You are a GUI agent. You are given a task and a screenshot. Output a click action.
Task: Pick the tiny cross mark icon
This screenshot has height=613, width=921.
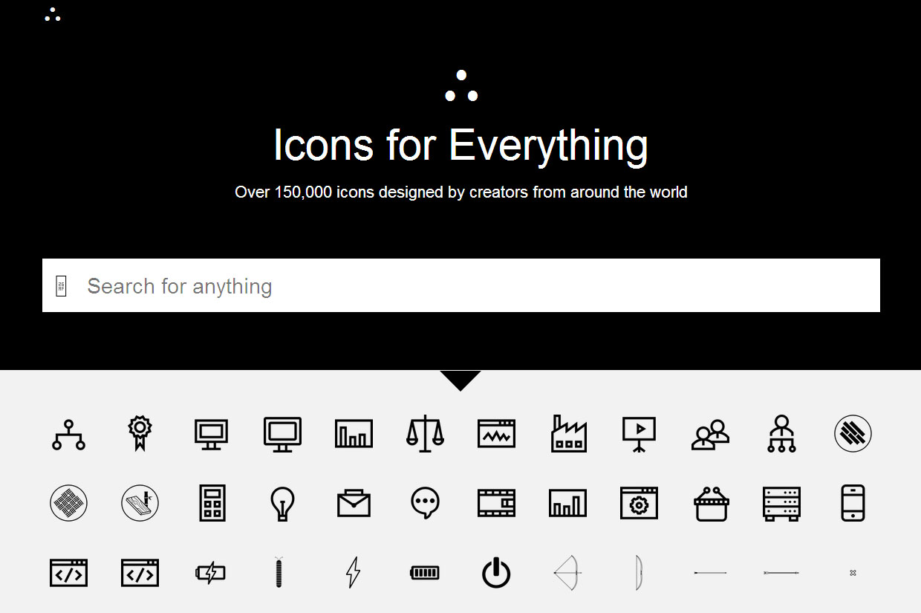point(853,573)
